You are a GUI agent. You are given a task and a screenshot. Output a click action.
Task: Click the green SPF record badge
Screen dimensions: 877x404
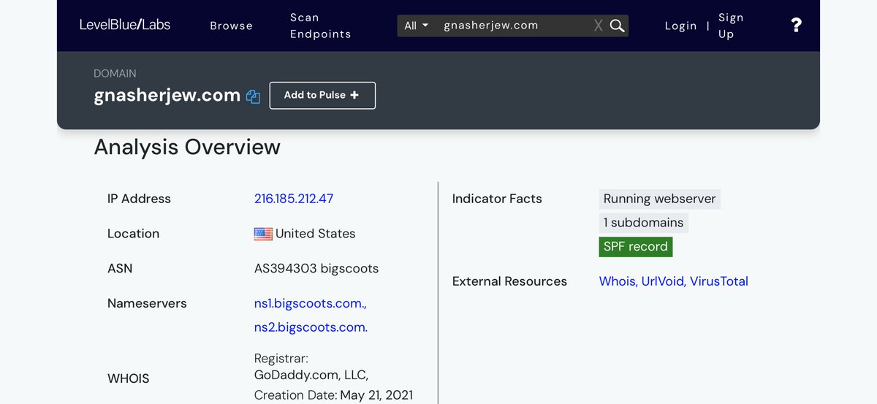coord(635,247)
